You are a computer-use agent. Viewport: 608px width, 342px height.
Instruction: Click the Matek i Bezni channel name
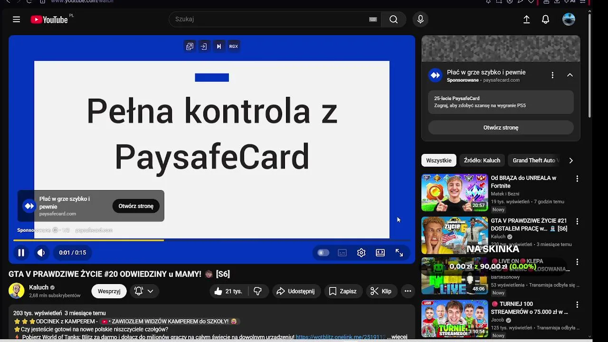point(505,194)
